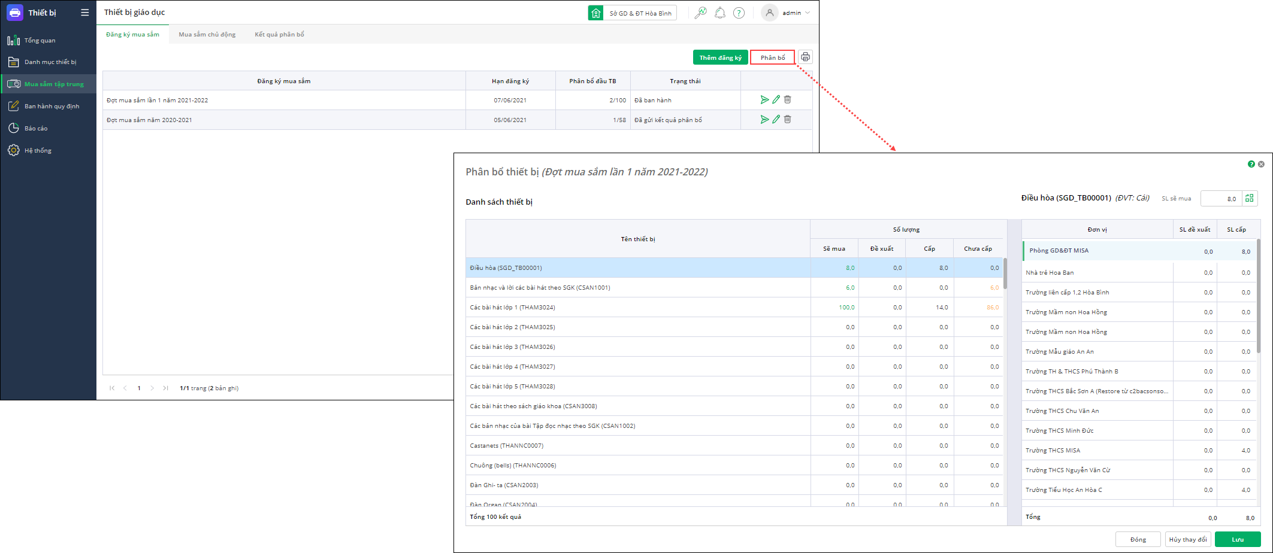Click green help icon in Phân bổ dialog
Image resolution: width=1273 pixels, height=553 pixels.
pos(1251,164)
